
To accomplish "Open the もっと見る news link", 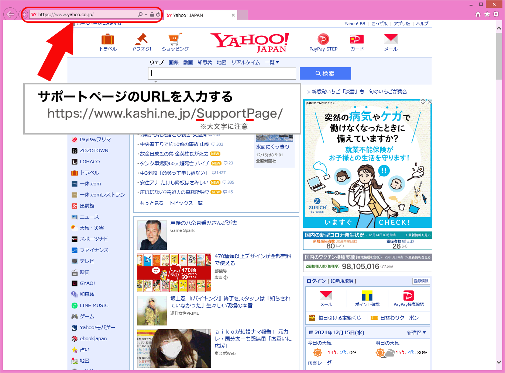I will pos(151,203).
